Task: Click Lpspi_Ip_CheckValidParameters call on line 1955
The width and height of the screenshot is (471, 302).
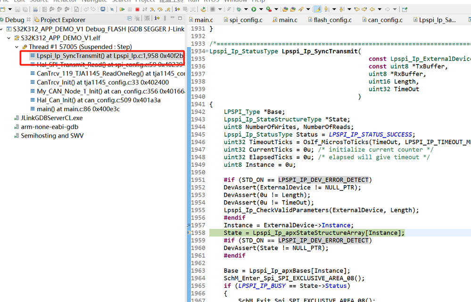Action: pos(276,210)
